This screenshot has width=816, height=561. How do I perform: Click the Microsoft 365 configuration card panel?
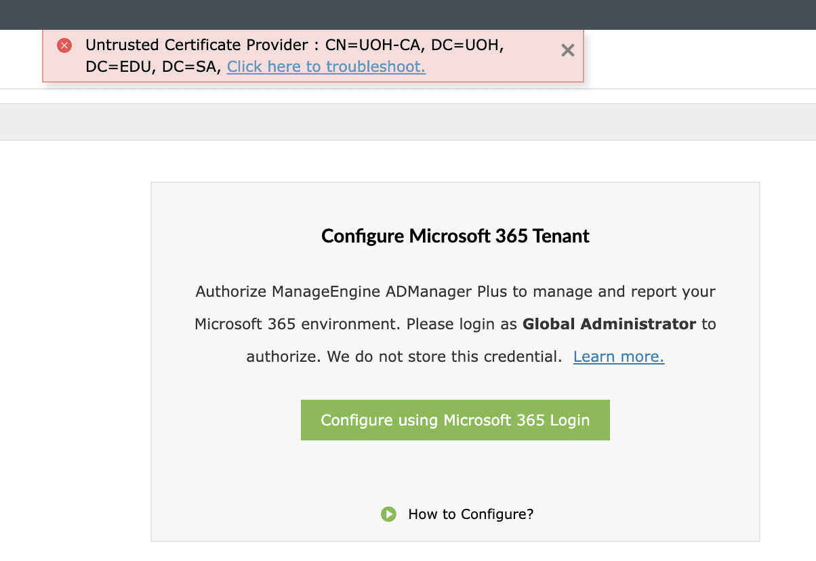click(x=455, y=474)
